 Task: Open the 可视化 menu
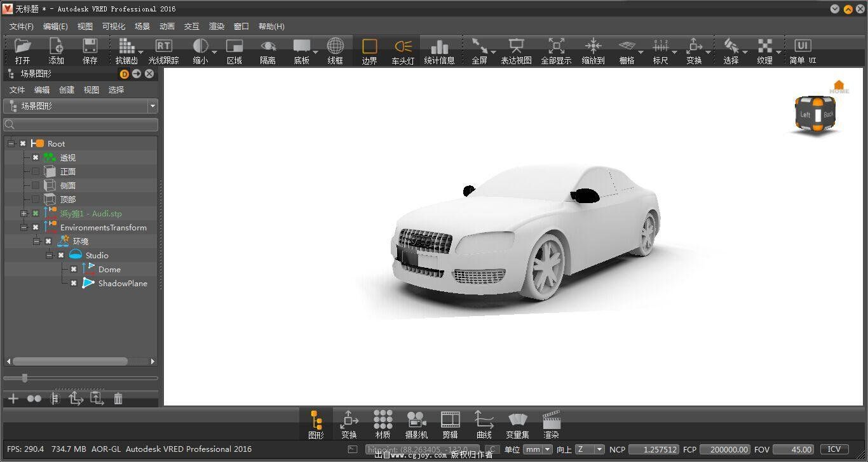[x=114, y=27]
